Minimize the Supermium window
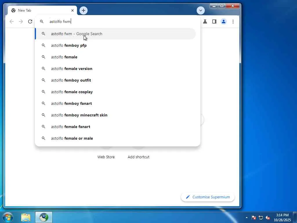The height and width of the screenshot is (223, 297). coord(214,6)
